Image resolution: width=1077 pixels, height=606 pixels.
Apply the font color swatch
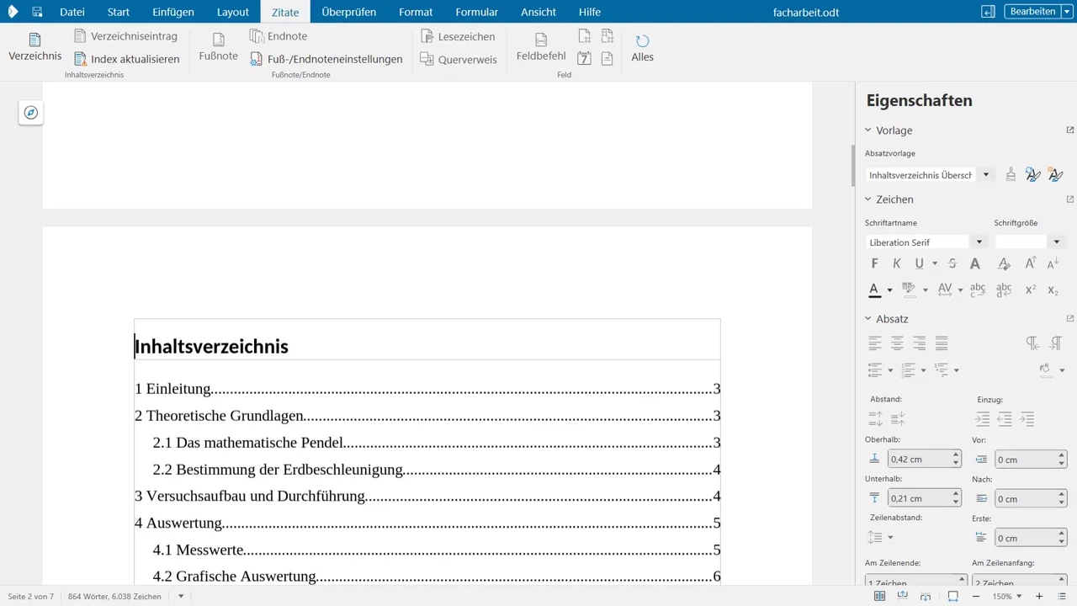pos(874,290)
